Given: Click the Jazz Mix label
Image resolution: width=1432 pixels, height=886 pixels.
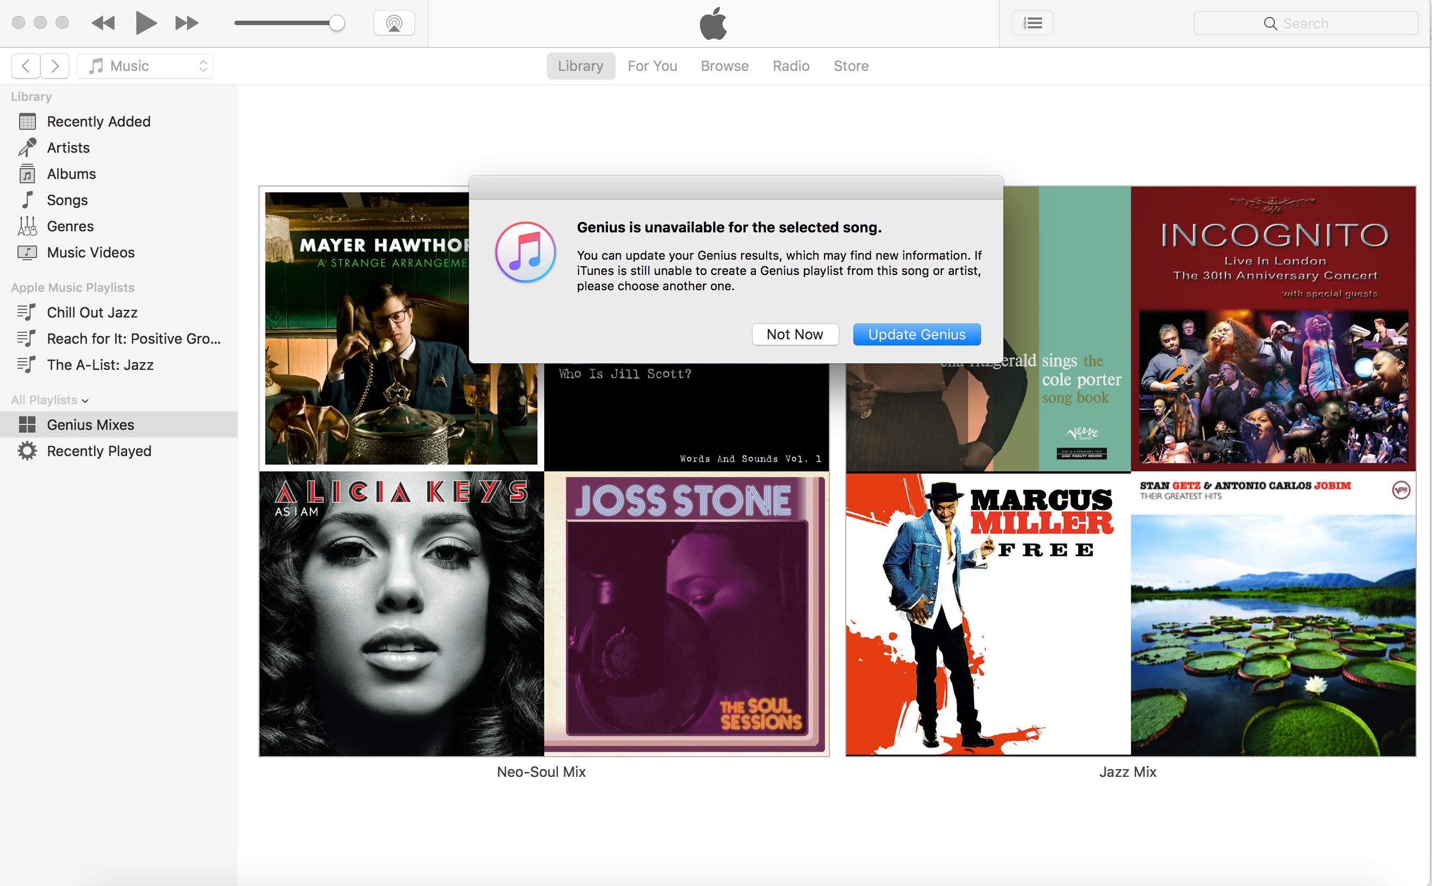Looking at the screenshot, I should (x=1128, y=772).
